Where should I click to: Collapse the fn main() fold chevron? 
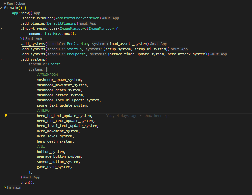coord(1,8)
